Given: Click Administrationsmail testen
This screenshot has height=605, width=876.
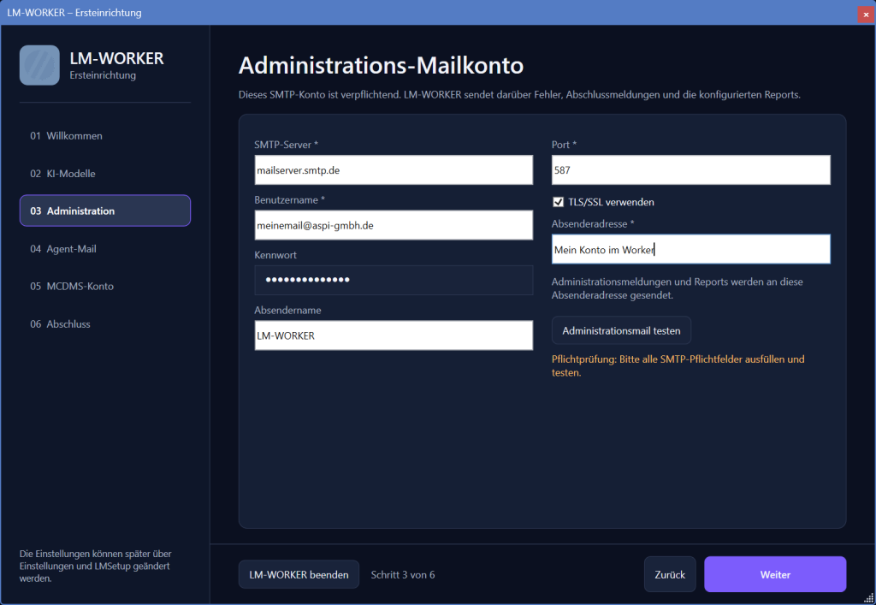Looking at the screenshot, I should point(621,330).
